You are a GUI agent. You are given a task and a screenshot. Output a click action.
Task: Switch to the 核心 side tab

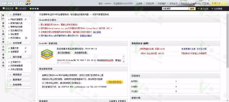pos(3,17)
